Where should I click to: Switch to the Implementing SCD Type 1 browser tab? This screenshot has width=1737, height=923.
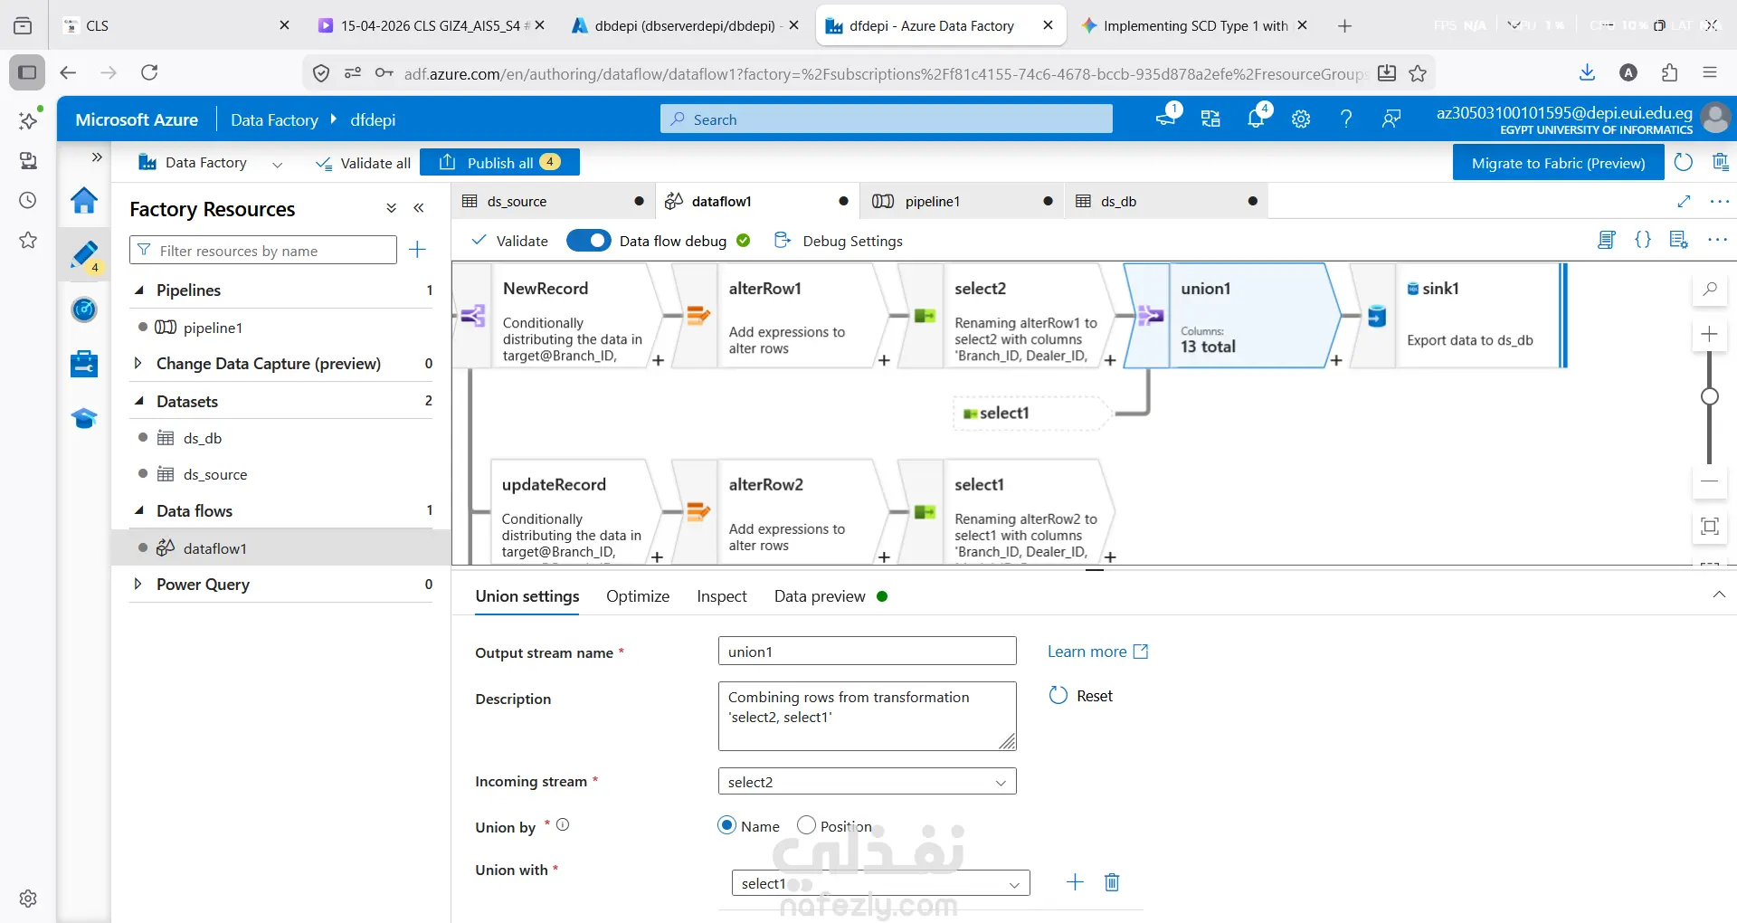[x=1194, y=25]
